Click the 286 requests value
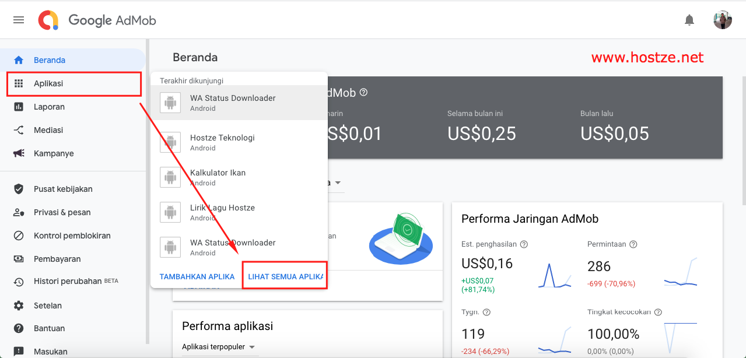746x358 pixels. click(x=599, y=266)
